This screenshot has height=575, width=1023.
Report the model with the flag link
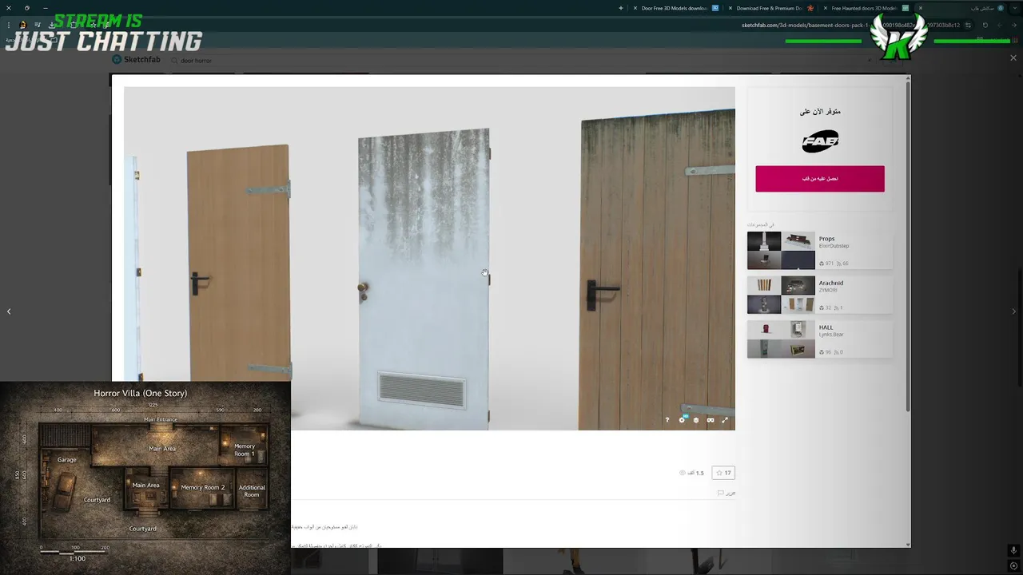726,494
